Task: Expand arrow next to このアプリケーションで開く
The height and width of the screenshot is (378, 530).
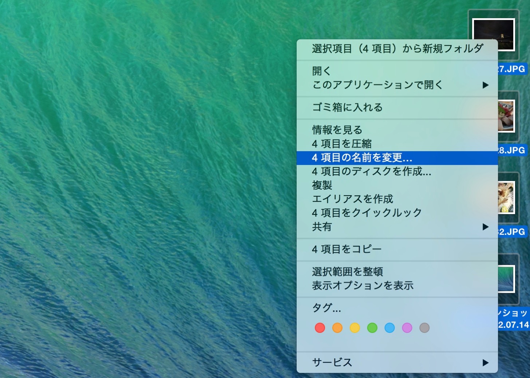Action: click(485, 85)
